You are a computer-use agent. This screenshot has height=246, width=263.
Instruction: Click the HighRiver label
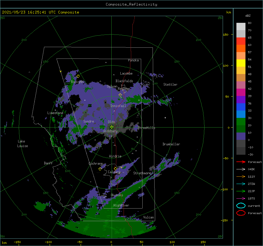point(121,205)
